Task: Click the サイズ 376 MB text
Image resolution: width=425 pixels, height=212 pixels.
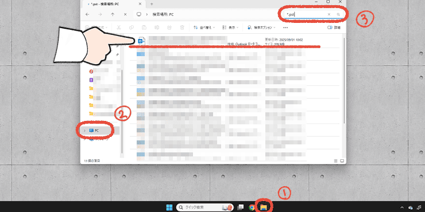Action: 275,44
